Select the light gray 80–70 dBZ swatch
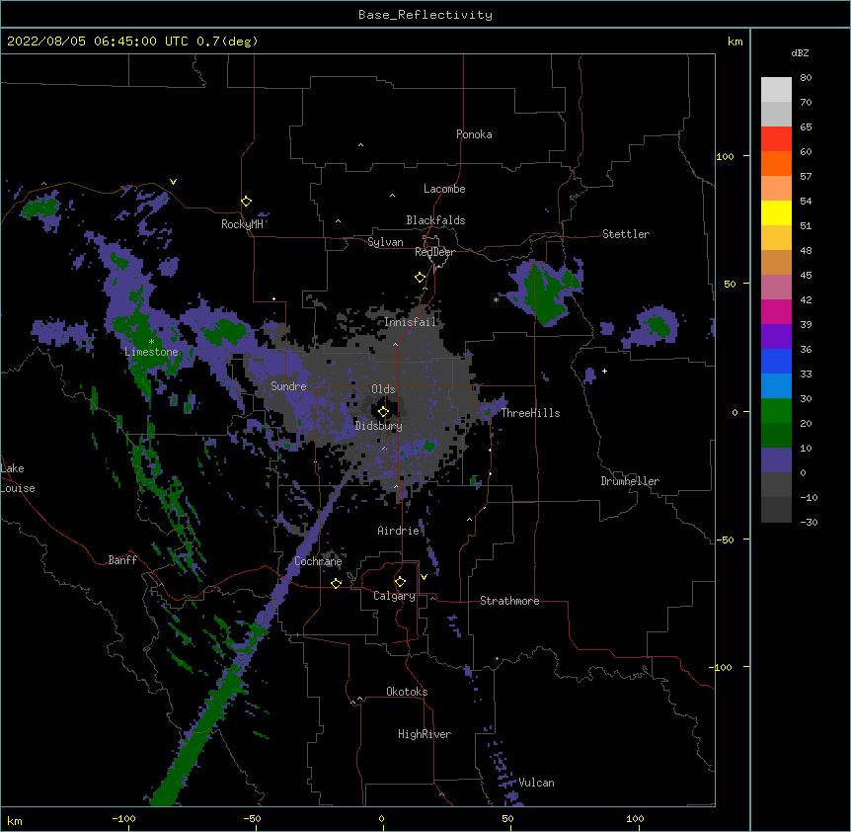 coord(776,90)
